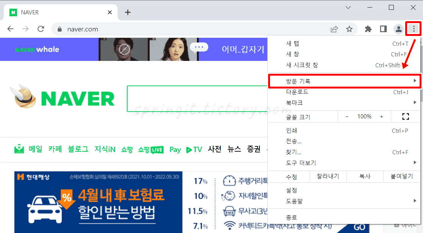This screenshot has height=233, width=423.
Task: Open 설정 from the menu
Action: click(344, 190)
